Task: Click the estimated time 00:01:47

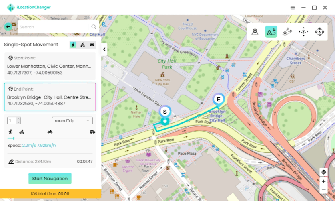Action: click(85, 162)
